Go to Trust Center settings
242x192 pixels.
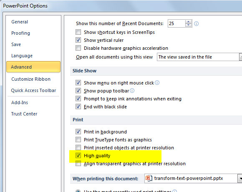[24, 114]
